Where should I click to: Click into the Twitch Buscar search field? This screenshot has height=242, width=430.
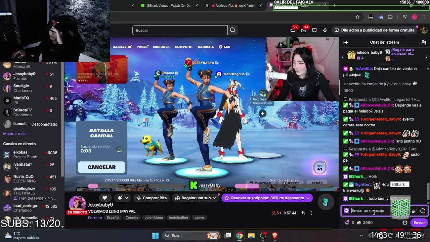coord(180,30)
